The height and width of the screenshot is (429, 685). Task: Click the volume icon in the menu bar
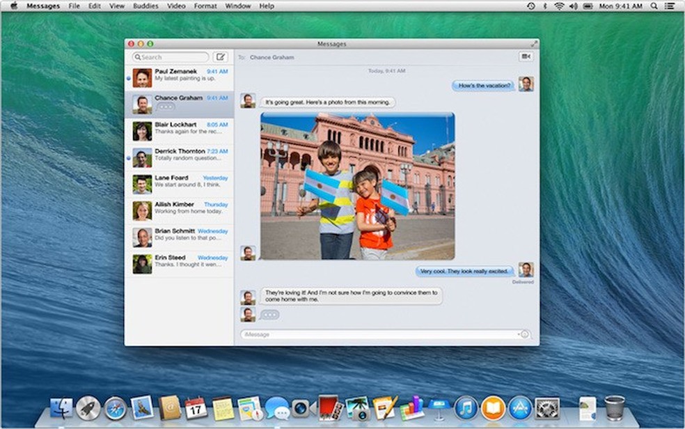[x=574, y=6]
